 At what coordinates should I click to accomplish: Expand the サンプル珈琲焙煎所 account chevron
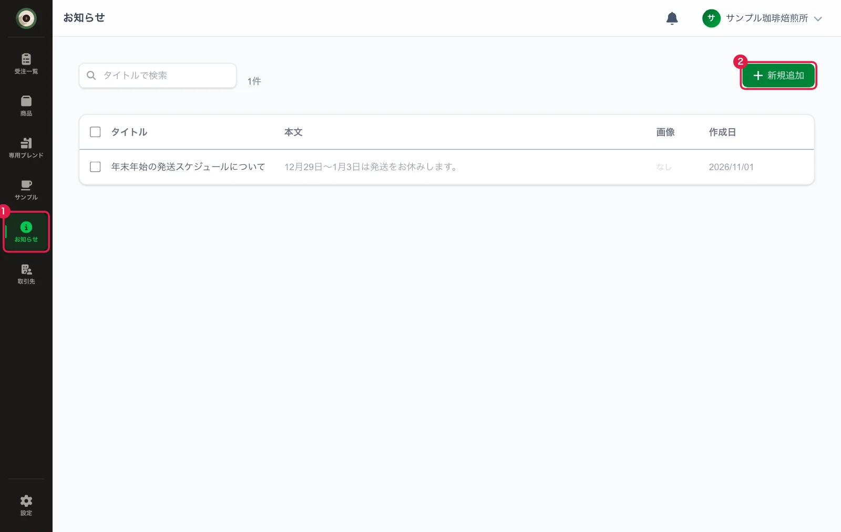click(x=818, y=19)
